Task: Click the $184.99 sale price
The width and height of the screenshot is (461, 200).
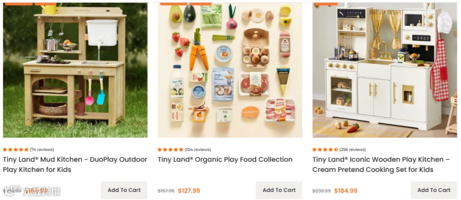Action: click(346, 191)
